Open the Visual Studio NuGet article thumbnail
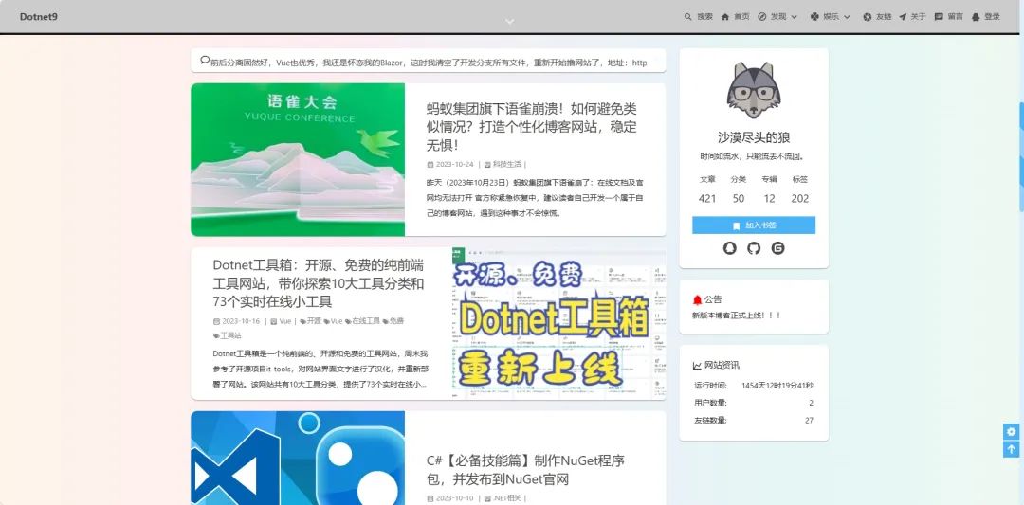 click(x=298, y=458)
